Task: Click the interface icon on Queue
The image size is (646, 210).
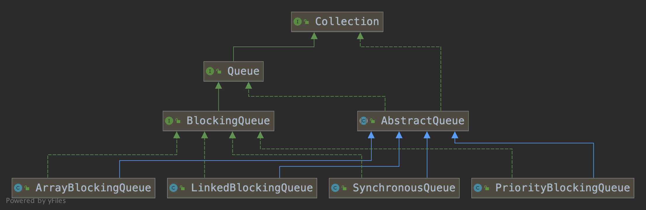Action: pos(210,71)
